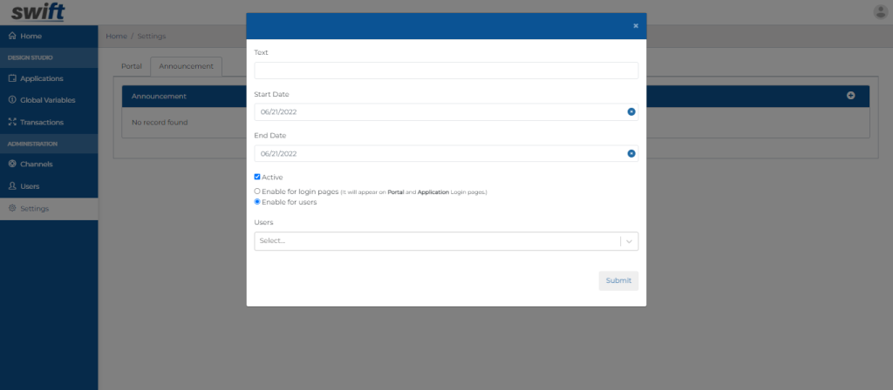This screenshot has width=893, height=390.
Task: Expand the Users select dropdown
Action: [629, 241]
